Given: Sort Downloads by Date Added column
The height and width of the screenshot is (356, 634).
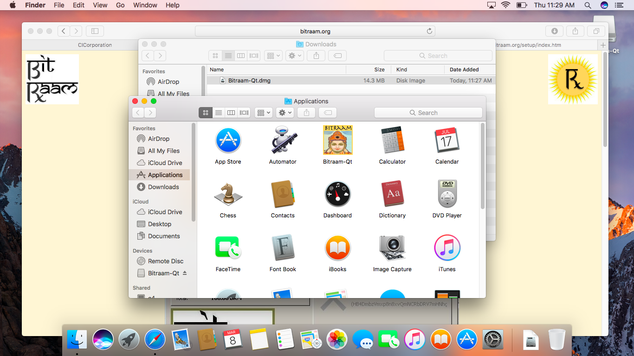Looking at the screenshot, I should pos(470,70).
